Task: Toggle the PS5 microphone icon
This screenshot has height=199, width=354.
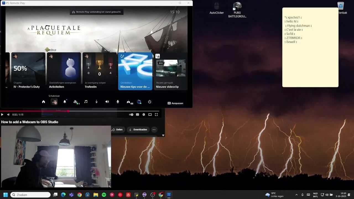Action: [118, 102]
